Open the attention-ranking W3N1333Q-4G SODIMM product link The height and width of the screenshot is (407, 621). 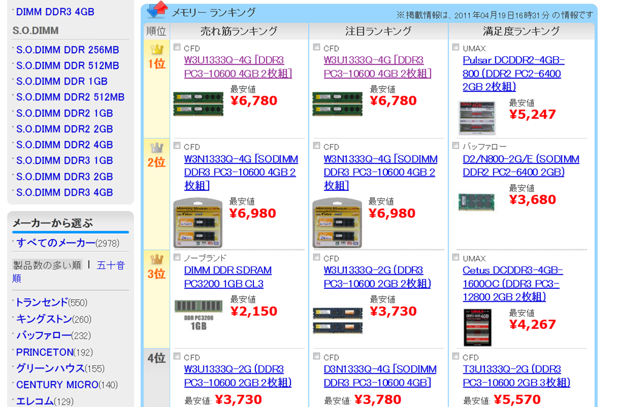pyautogui.click(x=380, y=173)
